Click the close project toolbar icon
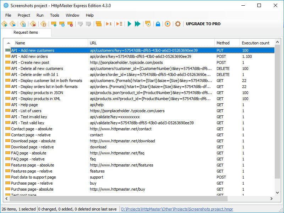 pyautogui.click(x=33, y=24)
